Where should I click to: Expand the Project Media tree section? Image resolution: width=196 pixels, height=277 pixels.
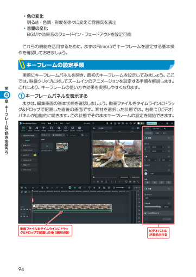click(x=29, y=135)
